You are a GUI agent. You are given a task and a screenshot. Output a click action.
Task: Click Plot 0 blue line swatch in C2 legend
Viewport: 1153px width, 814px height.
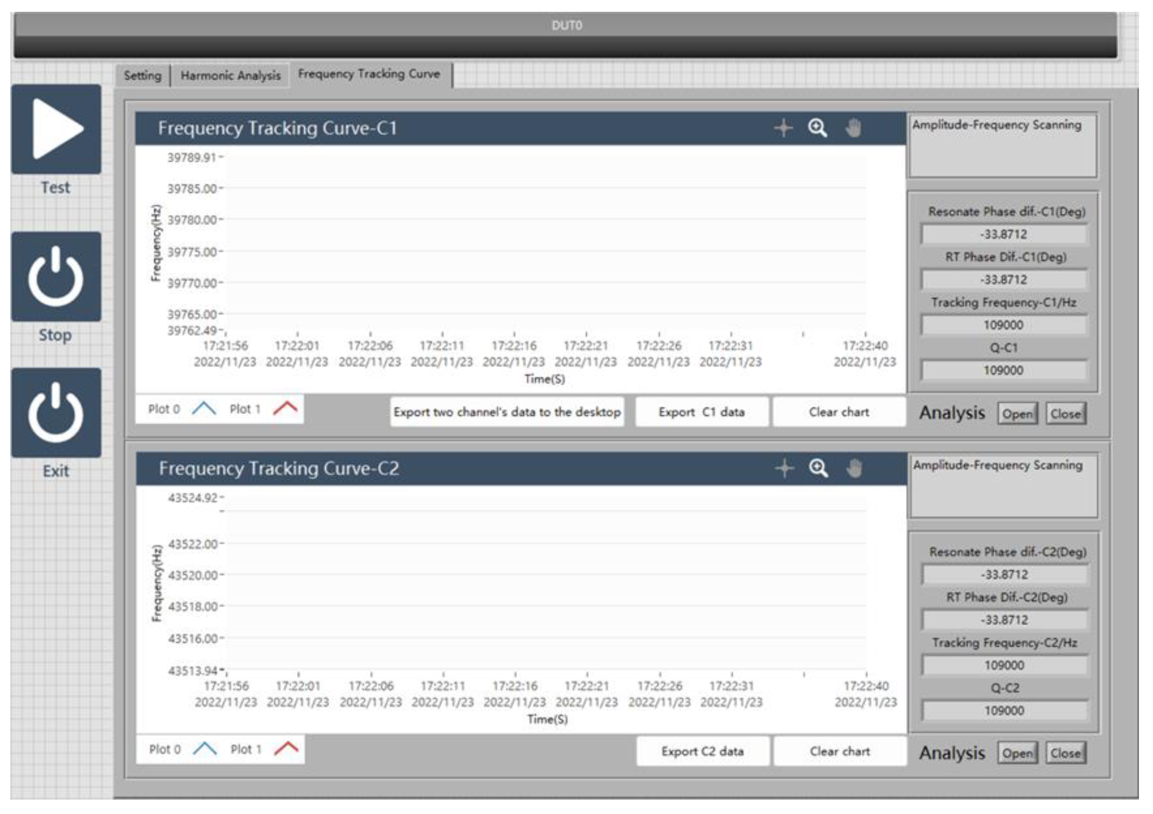point(205,749)
